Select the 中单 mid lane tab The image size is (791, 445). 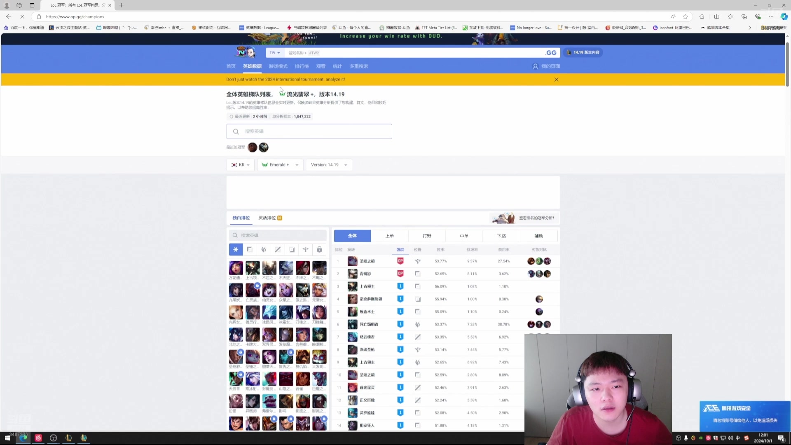[464, 236]
